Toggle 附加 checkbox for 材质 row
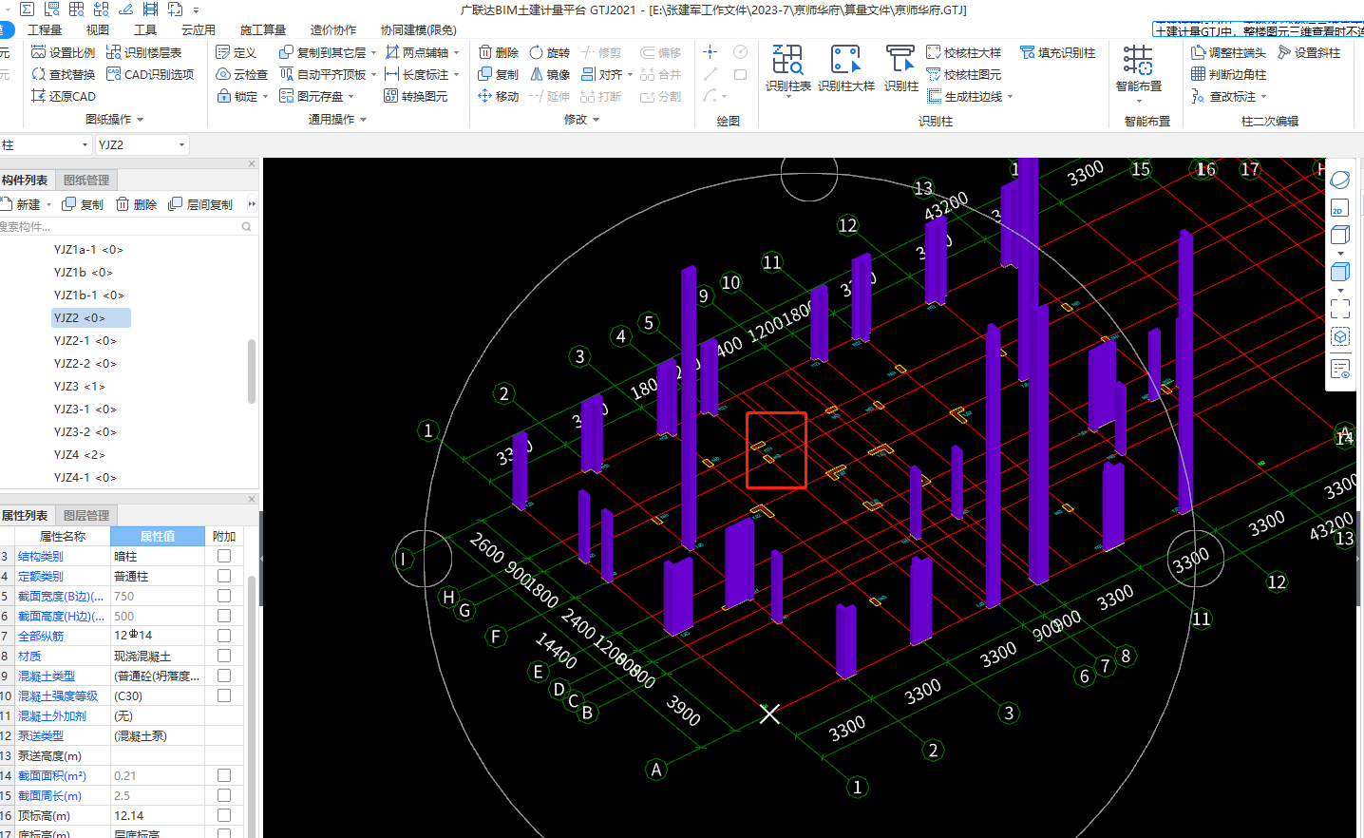The height and width of the screenshot is (838, 1364). [224, 656]
